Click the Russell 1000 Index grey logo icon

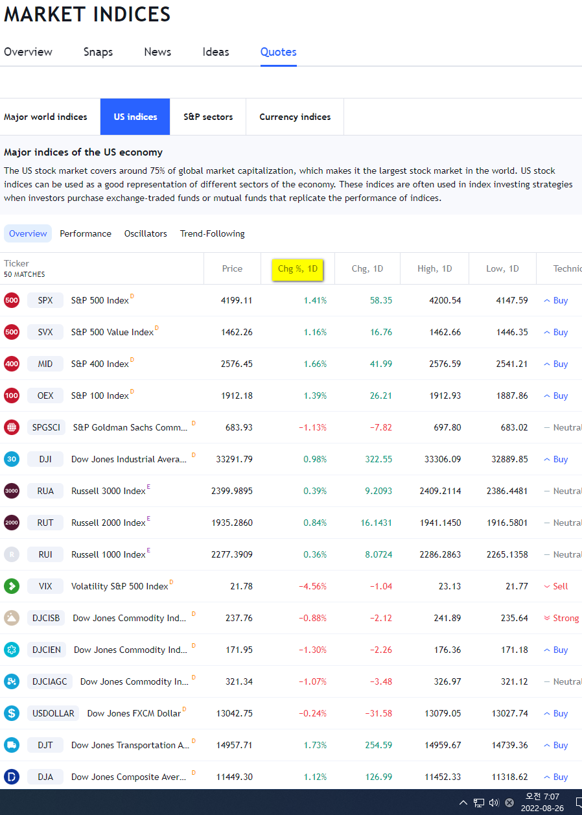(12, 554)
